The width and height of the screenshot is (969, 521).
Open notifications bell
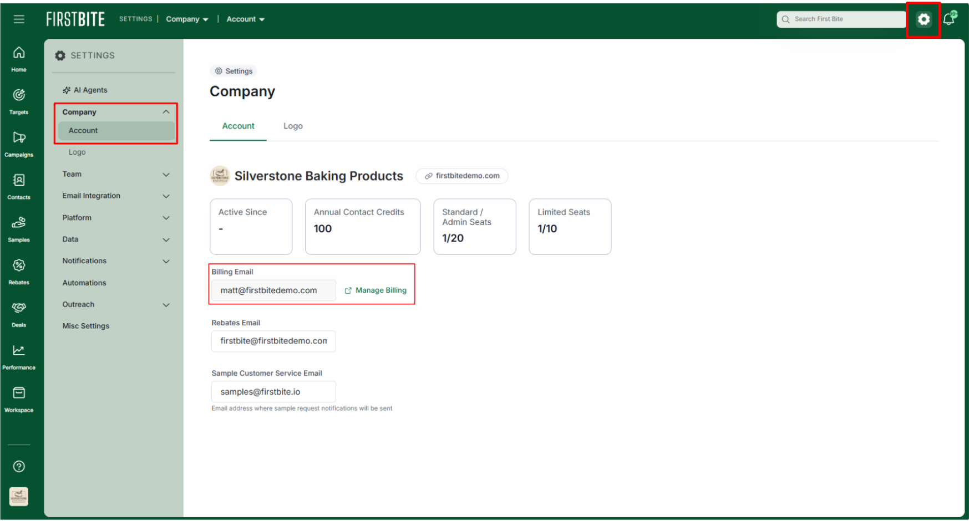pos(949,19)
